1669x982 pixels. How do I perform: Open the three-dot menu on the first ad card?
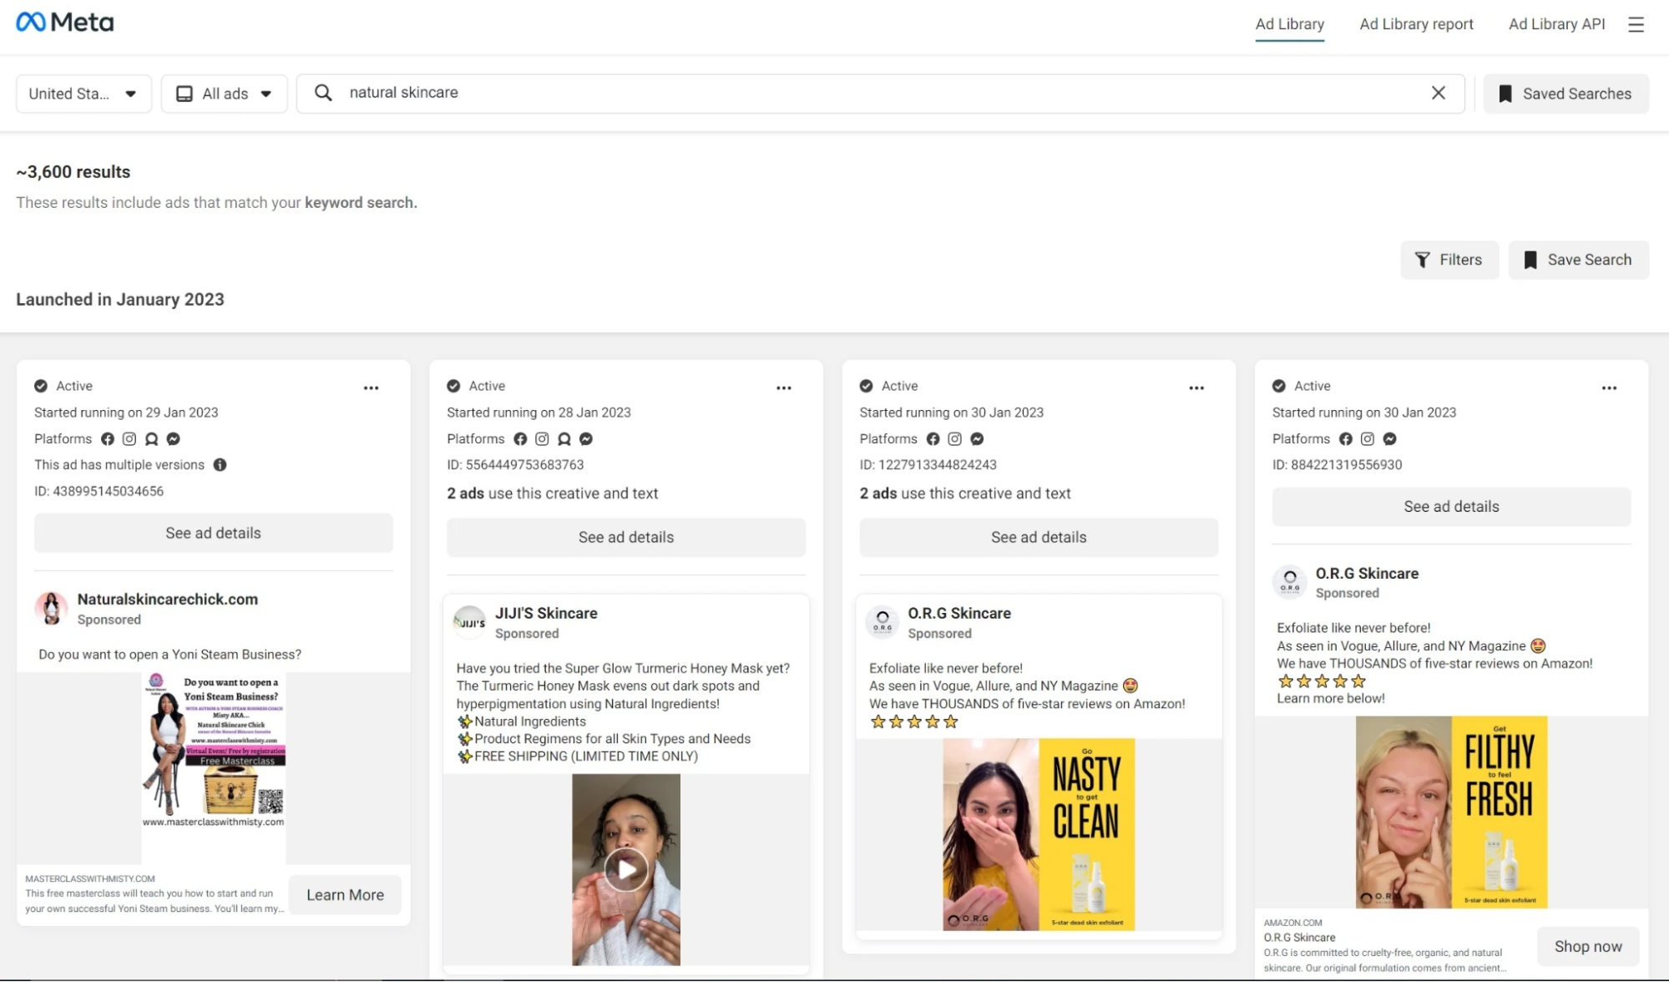click(372, 387)
